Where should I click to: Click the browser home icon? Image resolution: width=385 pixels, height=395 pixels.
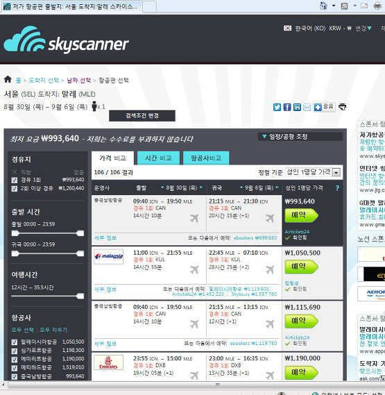[323, 6]
